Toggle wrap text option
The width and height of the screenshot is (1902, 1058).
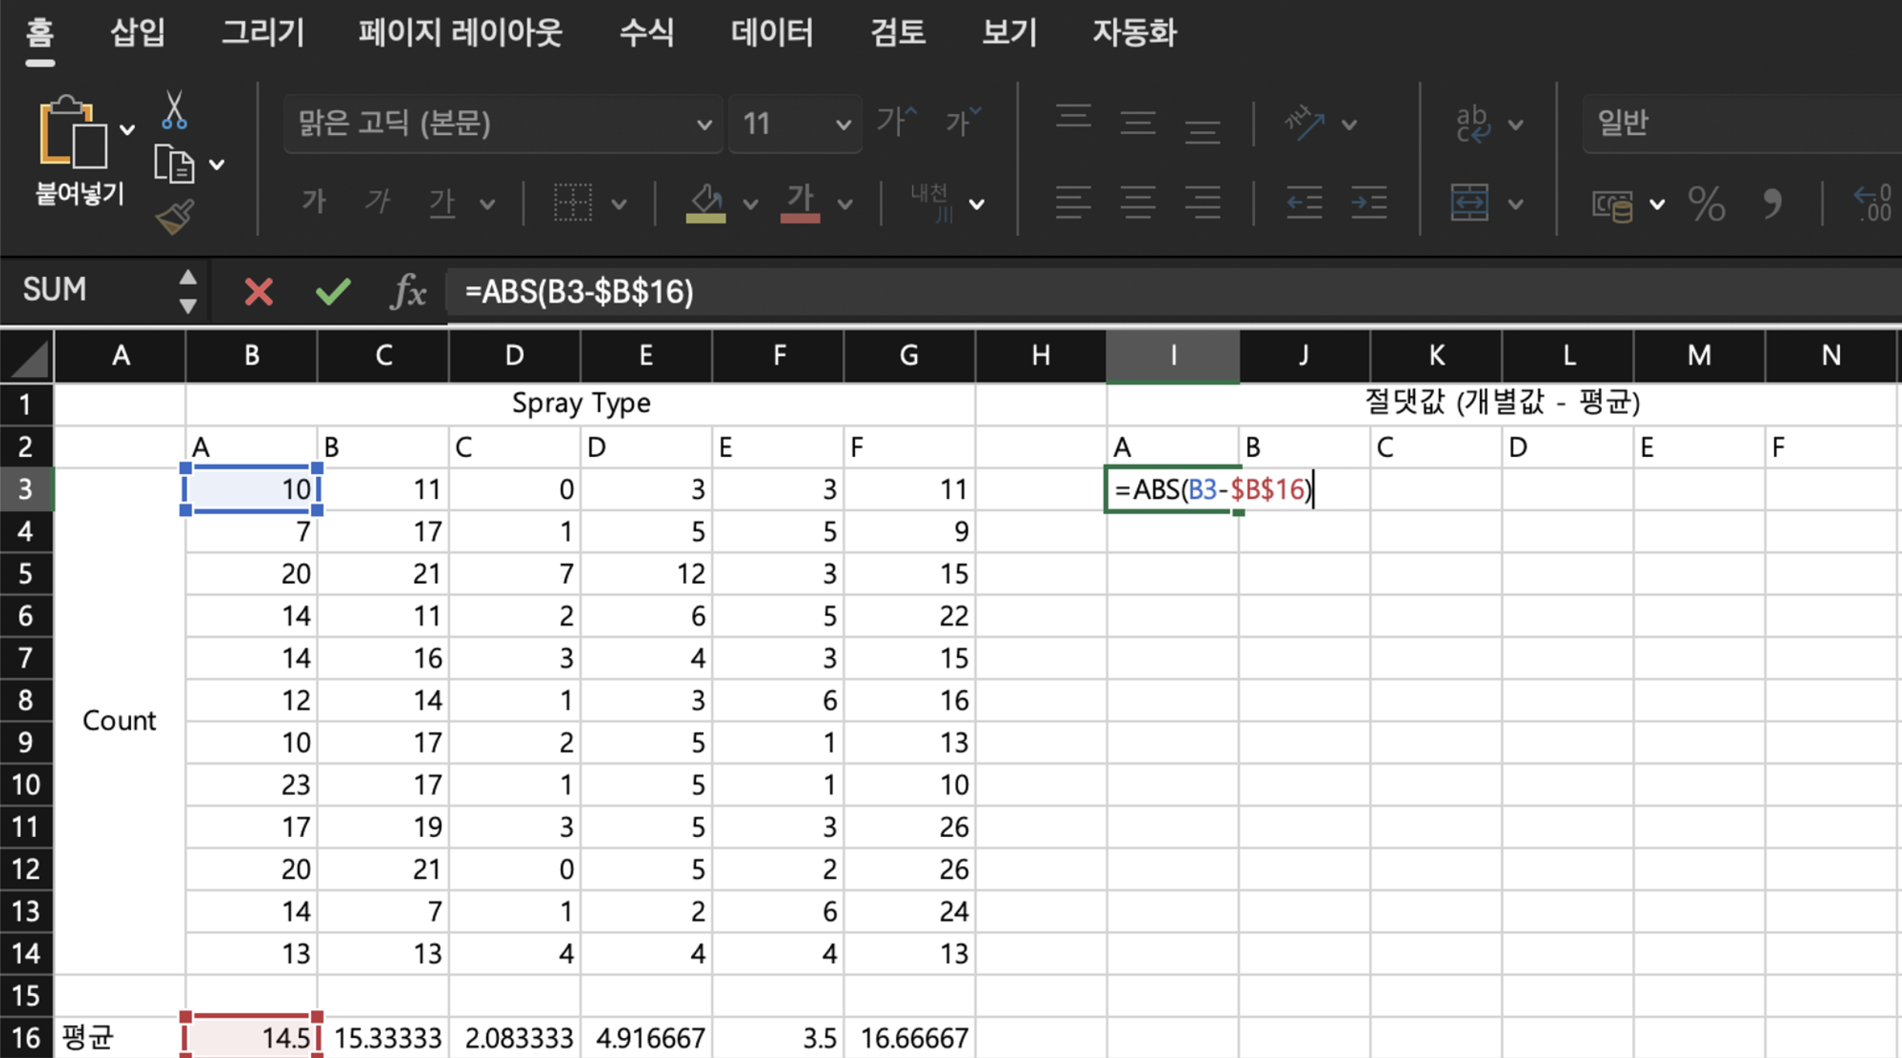[x=1471, y=124]
